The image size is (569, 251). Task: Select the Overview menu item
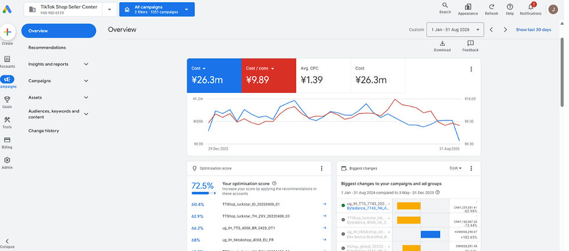(x=59, y=31)
